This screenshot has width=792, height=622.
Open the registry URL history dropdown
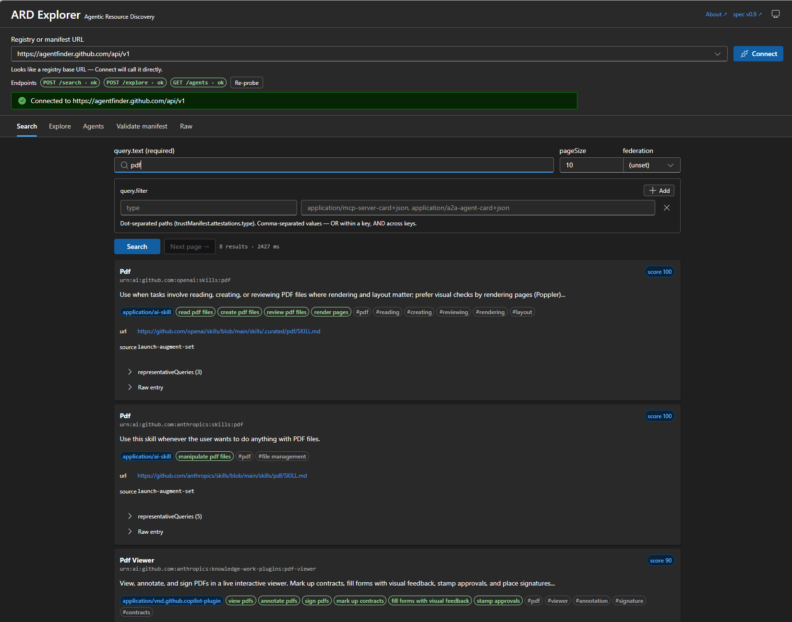click(718, 54)
